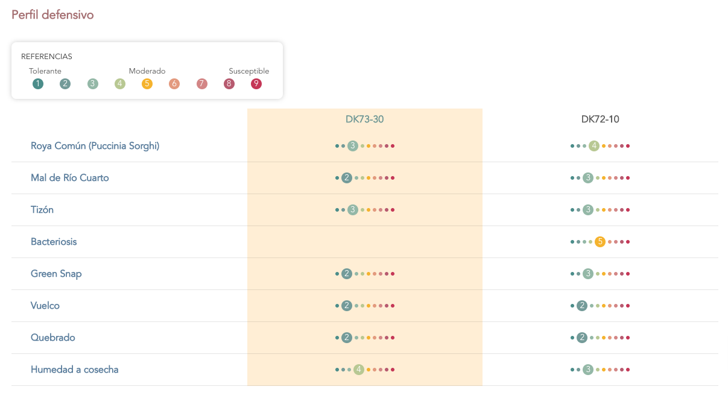Select legend circle number 3
728x401 pixels.
pyautogui.click(x=92, y=84)
